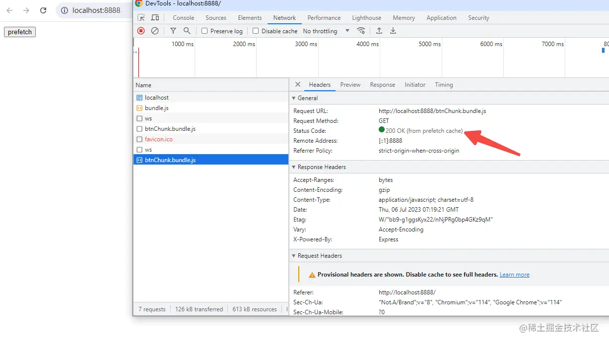This screenshot has width=609, height=343.
Task: Click the Sec-Ch-Ua header value
Action: click(x=470, y=302)
